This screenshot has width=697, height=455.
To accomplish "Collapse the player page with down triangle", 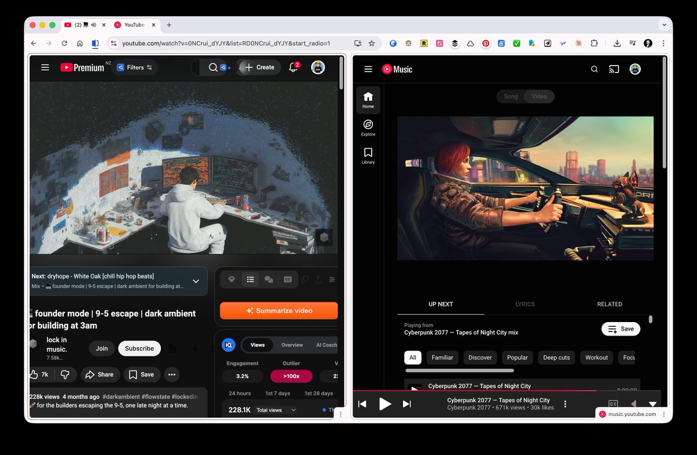I will point(652,404).
